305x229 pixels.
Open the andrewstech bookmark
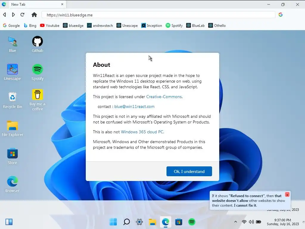pos(100,26)
